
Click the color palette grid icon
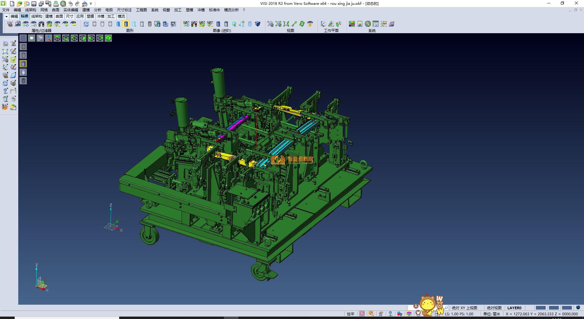click(352, 24)
